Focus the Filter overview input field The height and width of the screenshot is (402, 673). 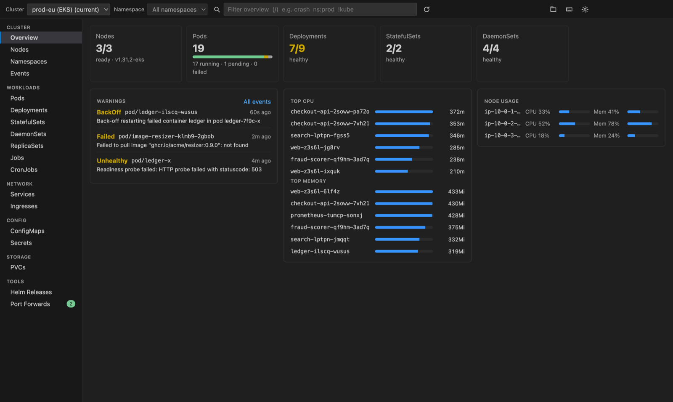point(320,9)
